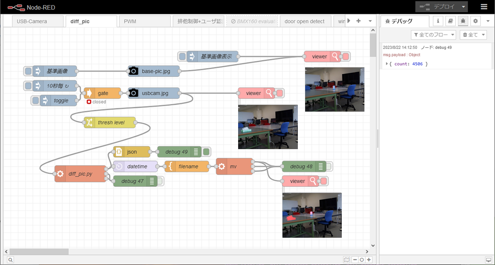The width and height of the screenshot is (495, 265).
Task: Toggle the debug 47 node output button
Action: [160, 181]
